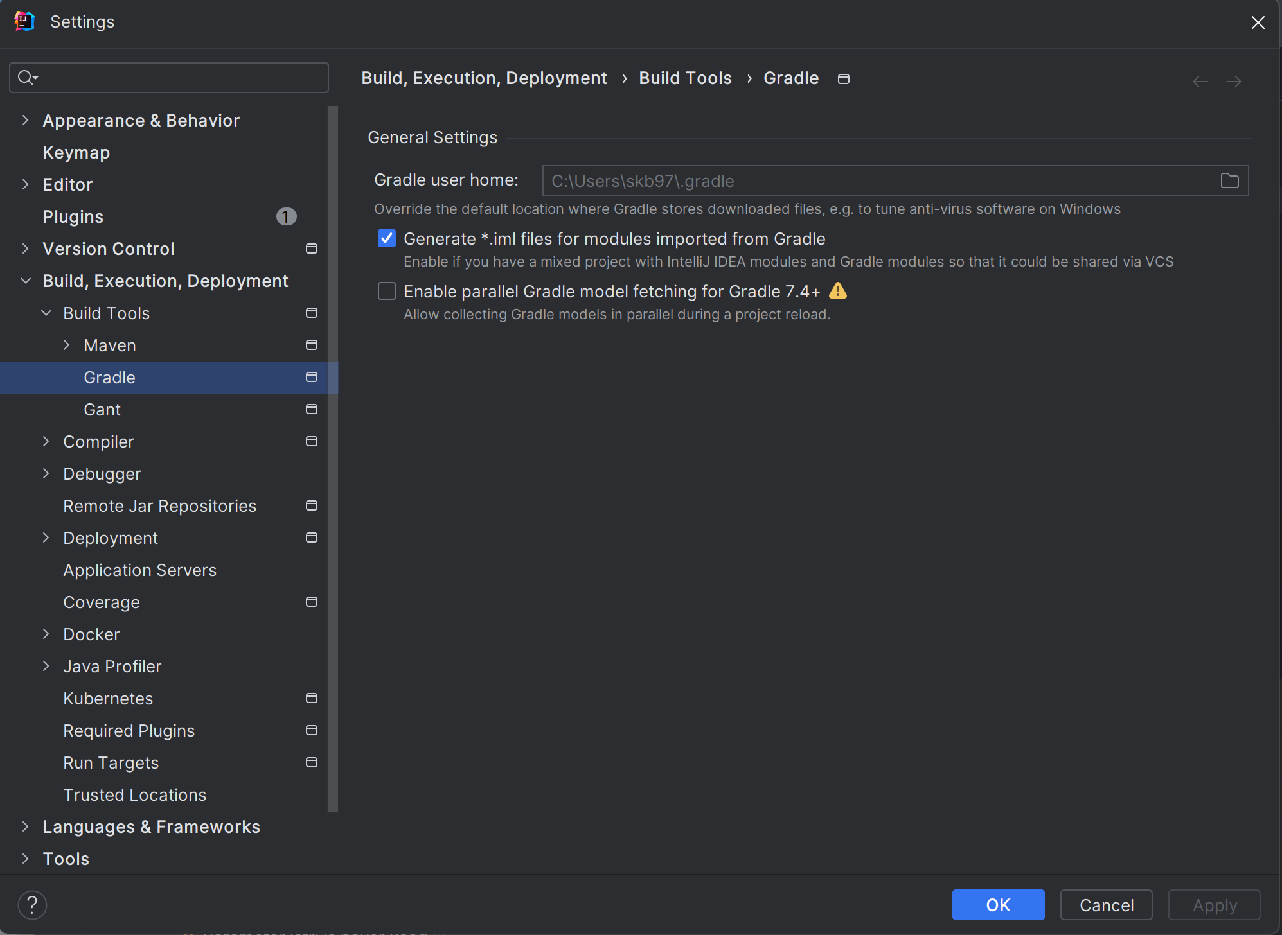Click project icon on Compiler row
This screenshot has height=935, width=1282.
pos(312,441)
